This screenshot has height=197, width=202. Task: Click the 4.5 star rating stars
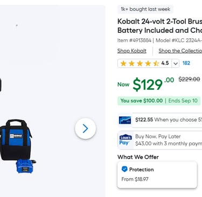coord(140,64)
